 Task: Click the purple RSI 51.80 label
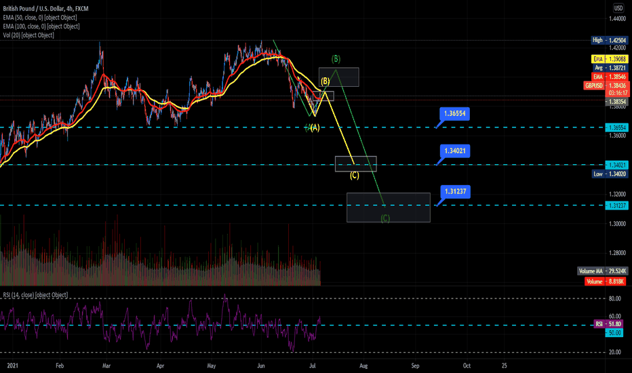click(x=608, y=324)
